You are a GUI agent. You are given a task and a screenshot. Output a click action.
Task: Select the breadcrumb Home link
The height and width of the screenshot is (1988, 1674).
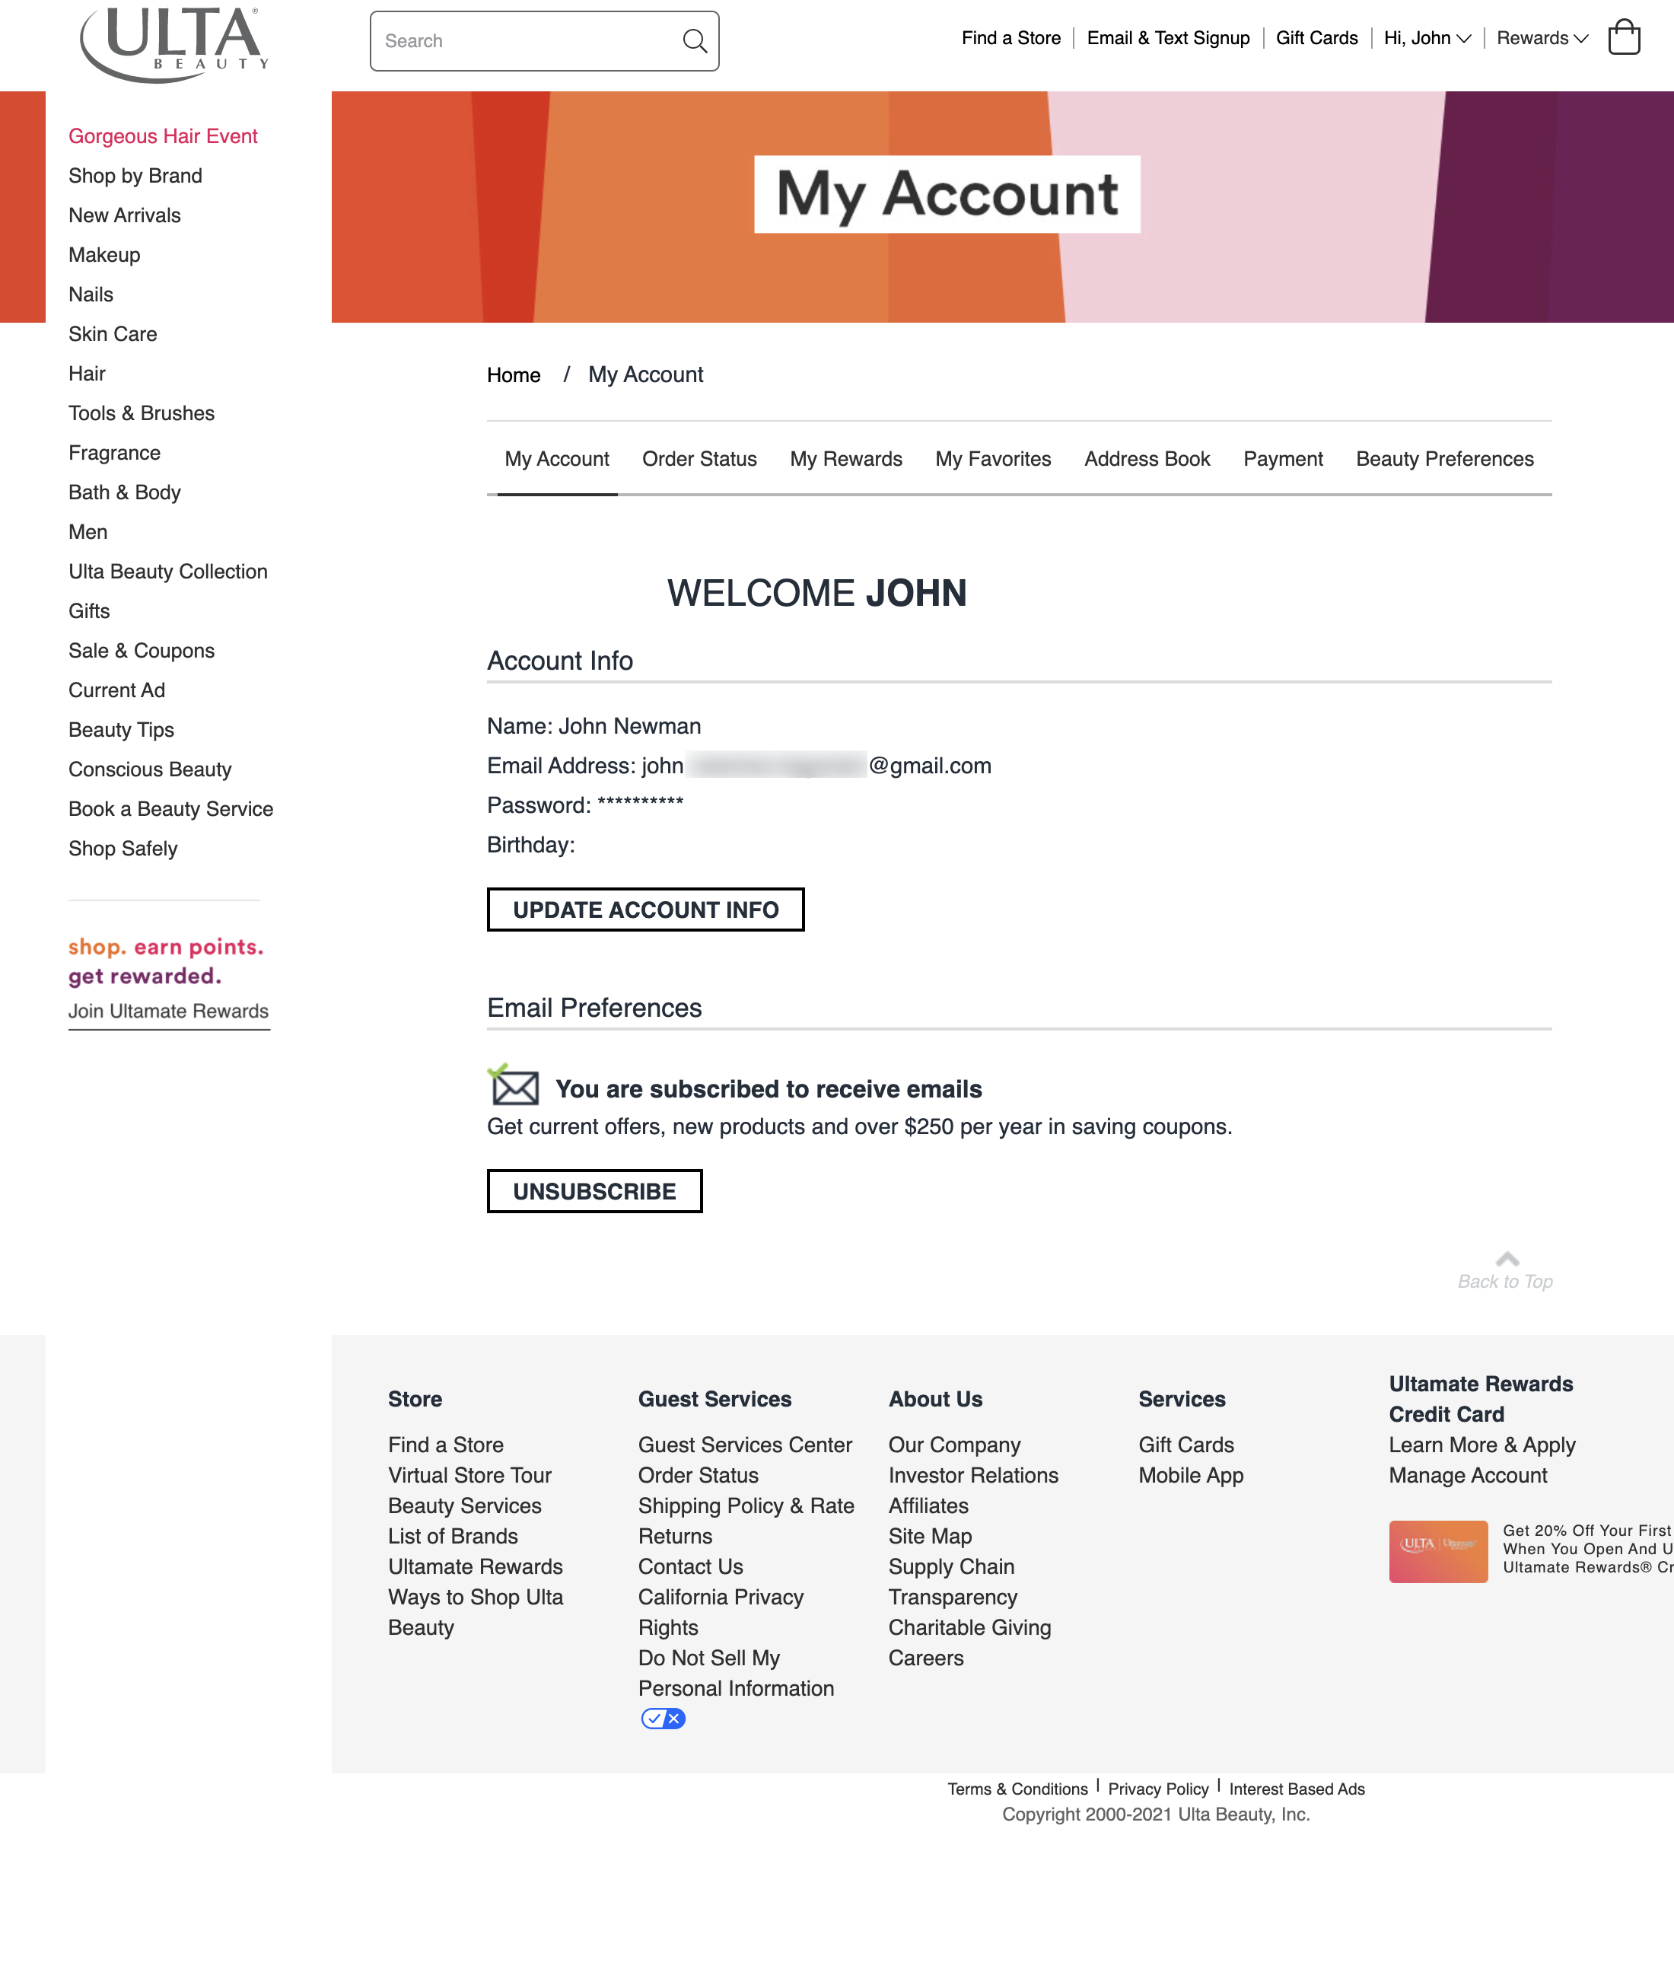514,374
